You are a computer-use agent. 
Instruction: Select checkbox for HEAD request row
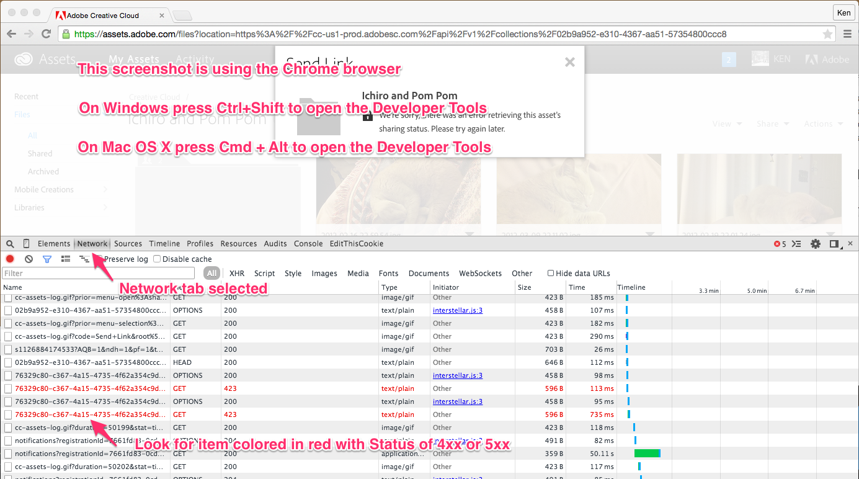[x=8, y=362]
